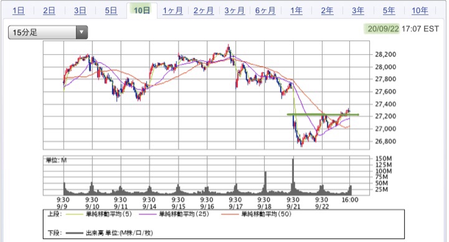Click the 単位: M volume unit label
The image size is (449, 242).
(57, 160)
